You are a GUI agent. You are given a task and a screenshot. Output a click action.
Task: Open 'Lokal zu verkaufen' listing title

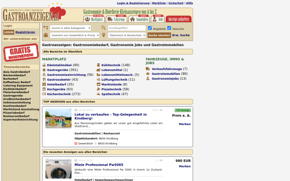[111, 116]
